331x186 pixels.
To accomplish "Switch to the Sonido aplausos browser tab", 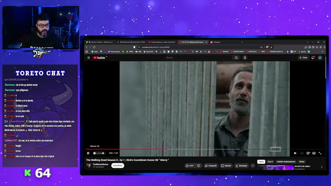I will pyautogui.click(x=162, y=42).
